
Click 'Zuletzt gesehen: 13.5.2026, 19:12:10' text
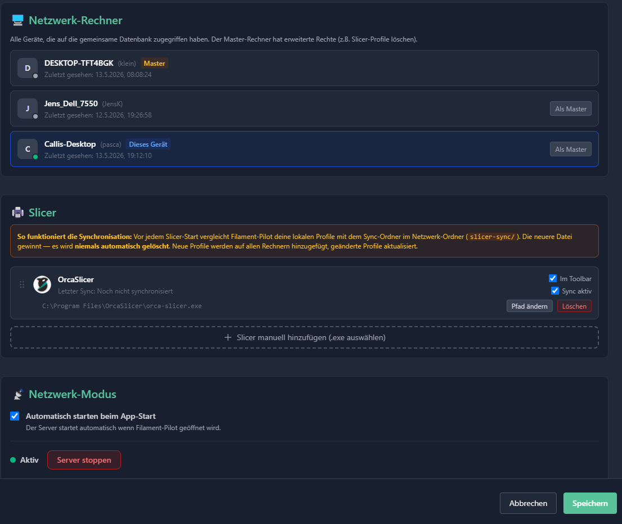click(x=98, y=156)
